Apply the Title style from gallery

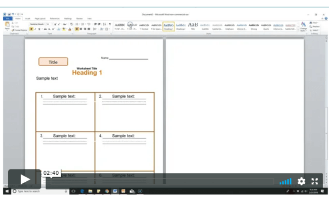coord(193,27)
